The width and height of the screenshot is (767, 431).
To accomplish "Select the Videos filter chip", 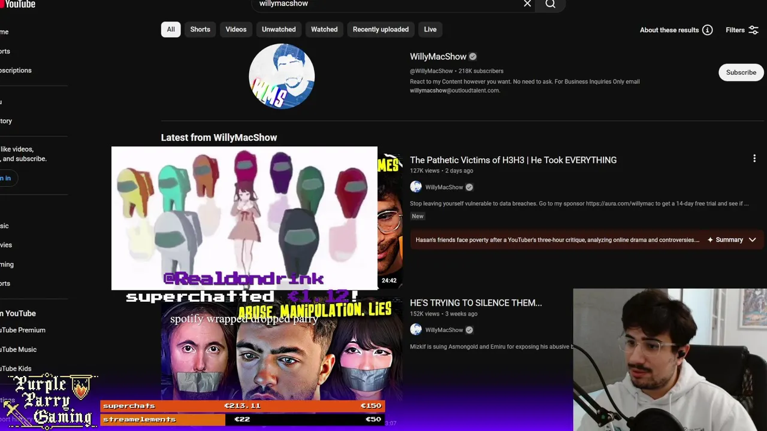I will [236, 29].
